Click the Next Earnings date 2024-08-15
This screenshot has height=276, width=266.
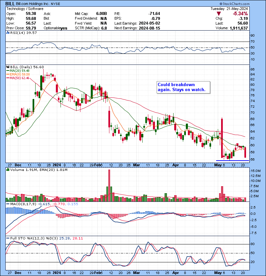pyautogui.click(x=150, y=28)
